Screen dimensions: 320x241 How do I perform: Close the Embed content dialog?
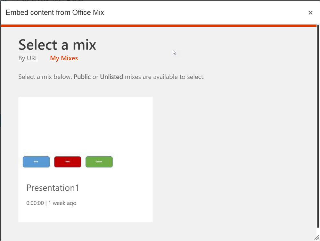point(310,13)
